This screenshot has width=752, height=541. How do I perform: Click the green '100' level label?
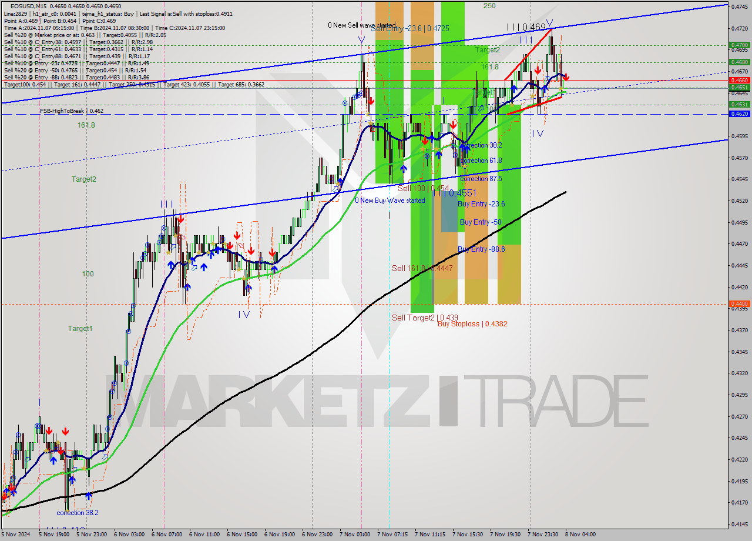(88, 274)
